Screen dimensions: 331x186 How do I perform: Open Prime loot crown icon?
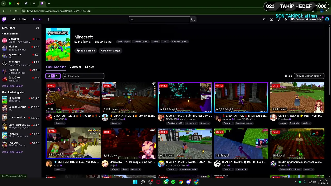(x=265, y=19)
